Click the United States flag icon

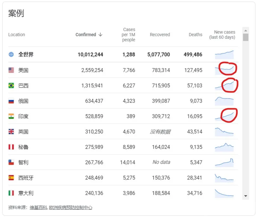[11, 70]
